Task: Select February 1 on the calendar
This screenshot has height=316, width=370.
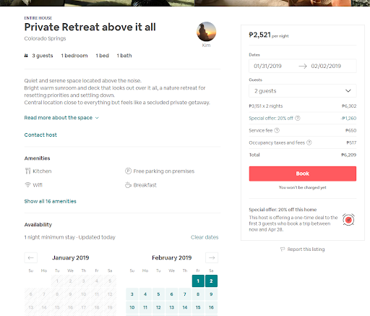Action: (198, 281)
